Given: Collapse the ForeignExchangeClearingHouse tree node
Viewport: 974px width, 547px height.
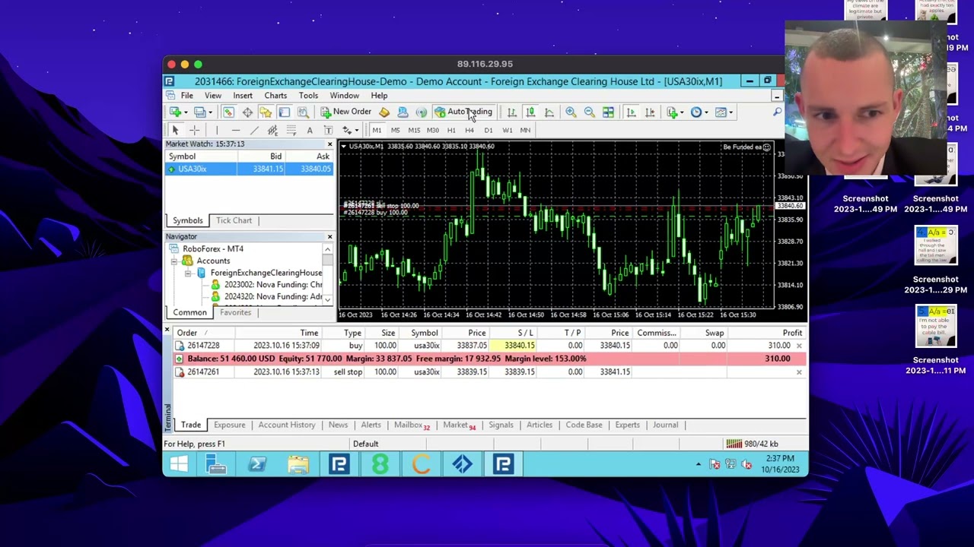Looking at the screenshot, I should click(188, 273).
